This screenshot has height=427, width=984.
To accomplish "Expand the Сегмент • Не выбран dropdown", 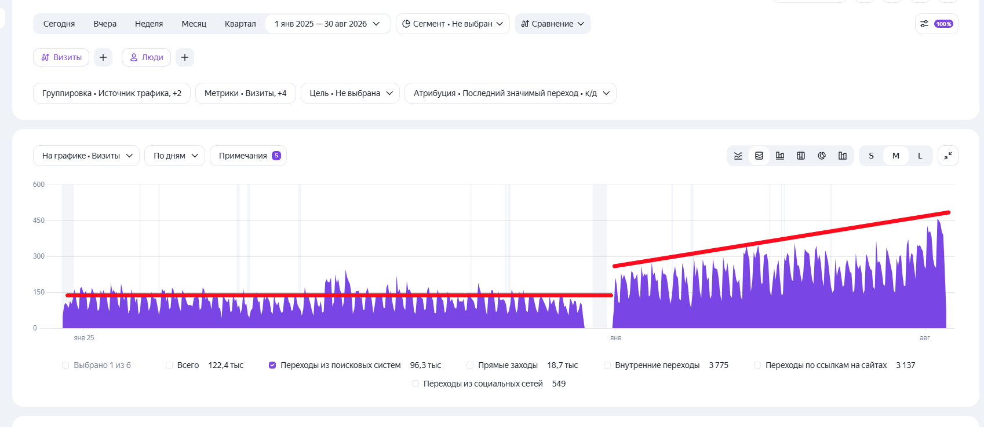I will 453,24.
